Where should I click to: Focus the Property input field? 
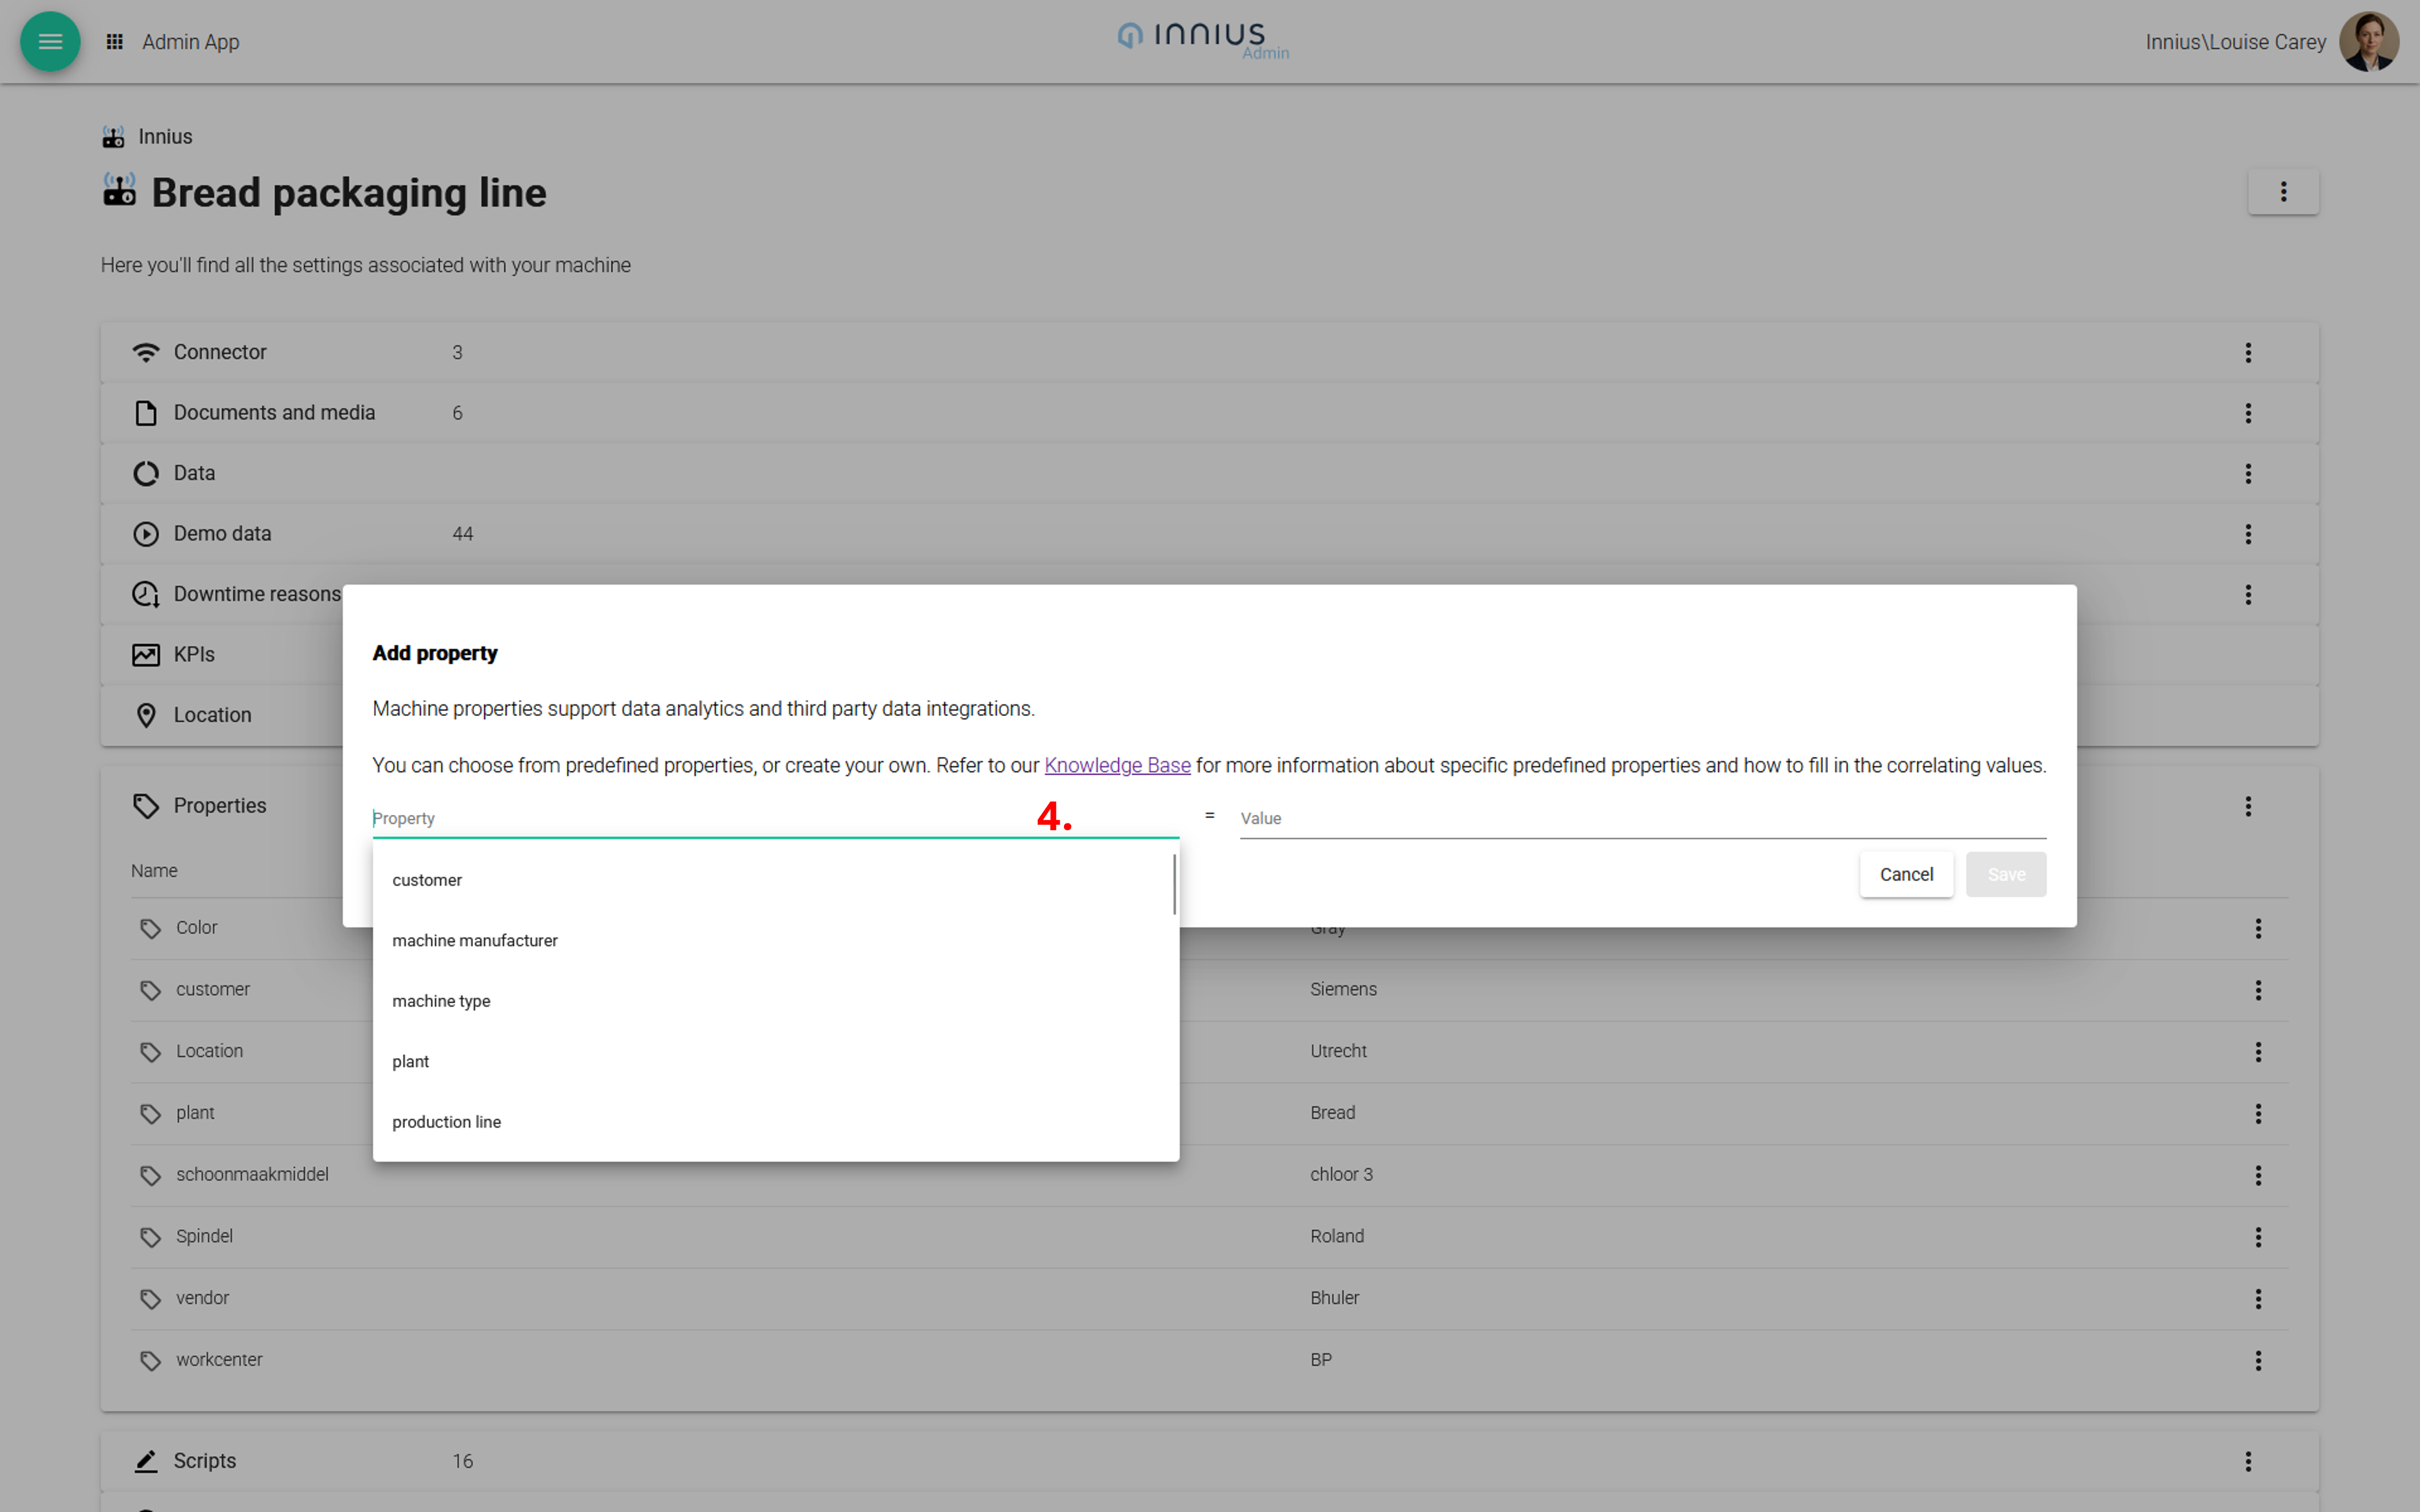pyautogui.click(x=775, y=818)
